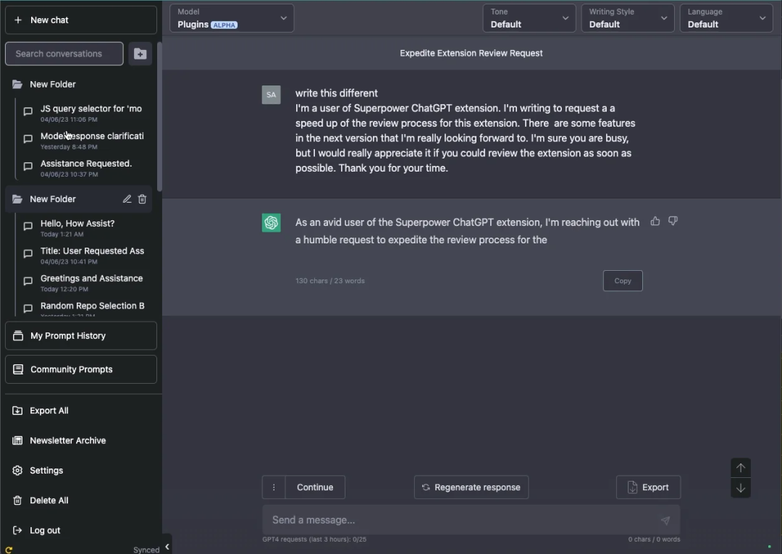
Task: Click the 130 chars / 23 words counter
Action: (x=329, y=281)
